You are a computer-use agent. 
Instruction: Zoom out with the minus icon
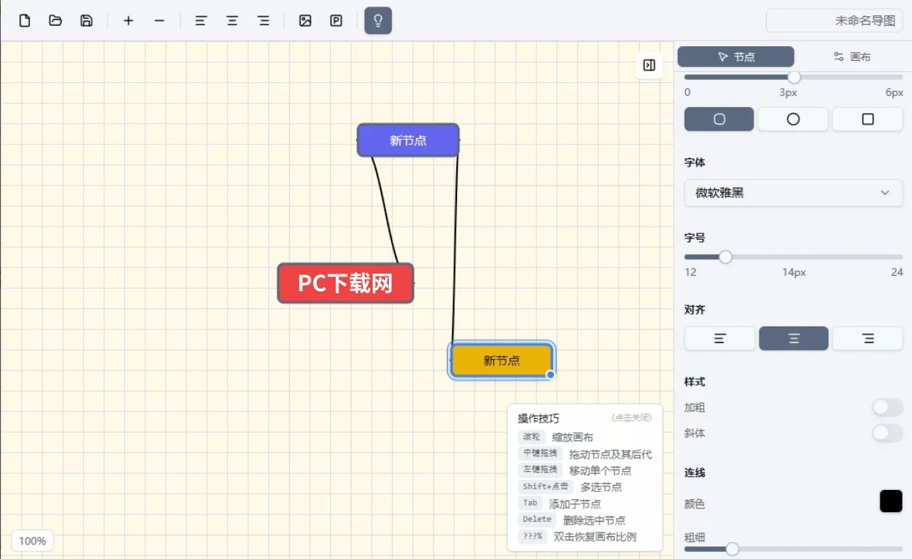[159, 21]
